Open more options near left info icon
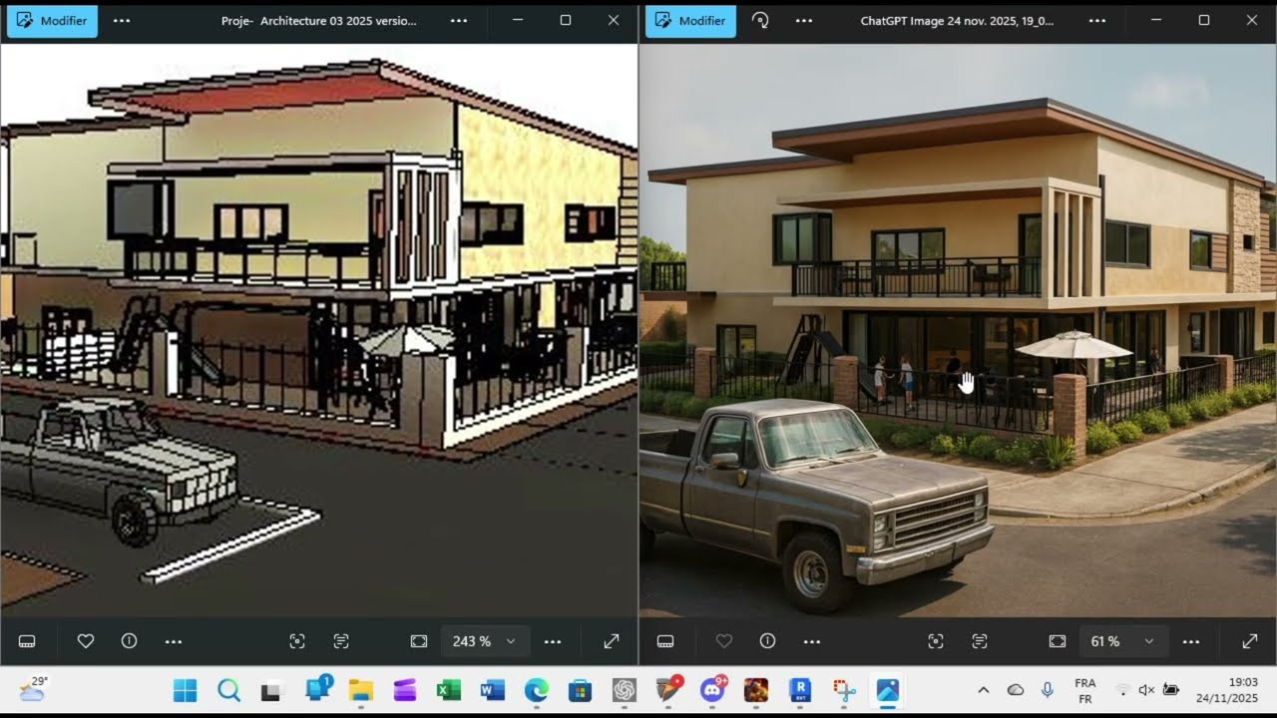 [173, 641]
